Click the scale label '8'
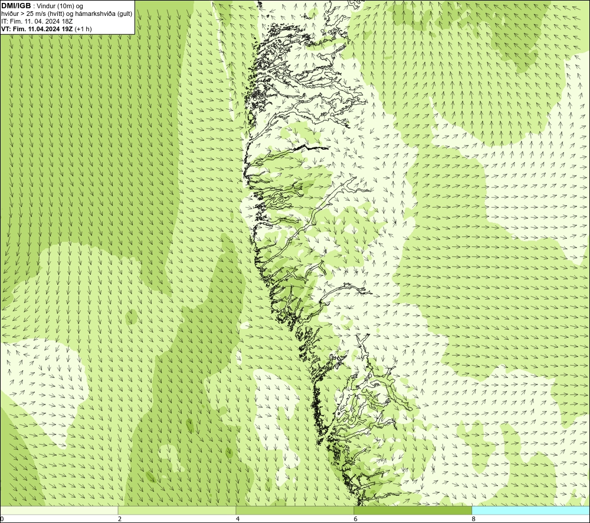 (x=473, y=519)
